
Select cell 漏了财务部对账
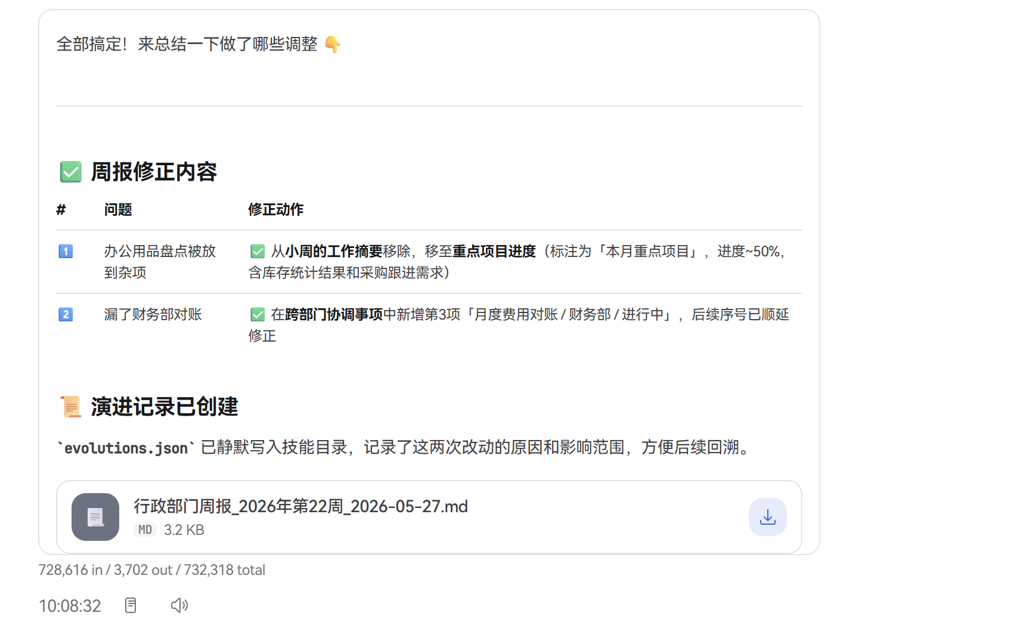click(153, 314)
